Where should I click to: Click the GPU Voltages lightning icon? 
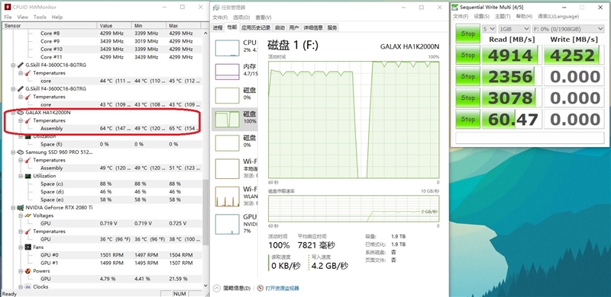(27, 216)
